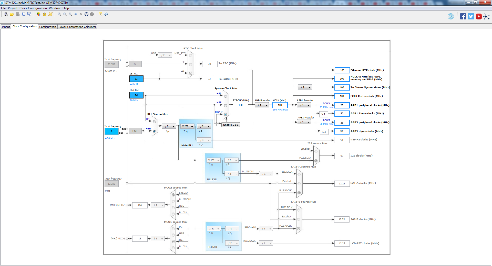
Task: Click the gray checkmark resolve clock icon
Action: tap(92, 14)
